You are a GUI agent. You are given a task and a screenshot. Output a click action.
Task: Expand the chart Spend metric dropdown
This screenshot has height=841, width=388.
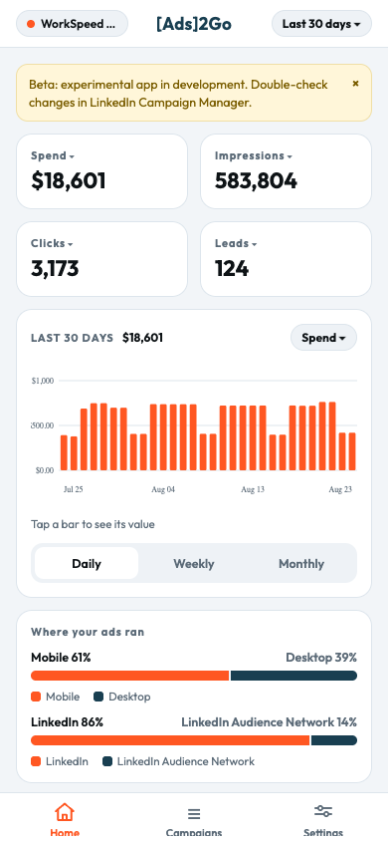[x=323, y=338]
